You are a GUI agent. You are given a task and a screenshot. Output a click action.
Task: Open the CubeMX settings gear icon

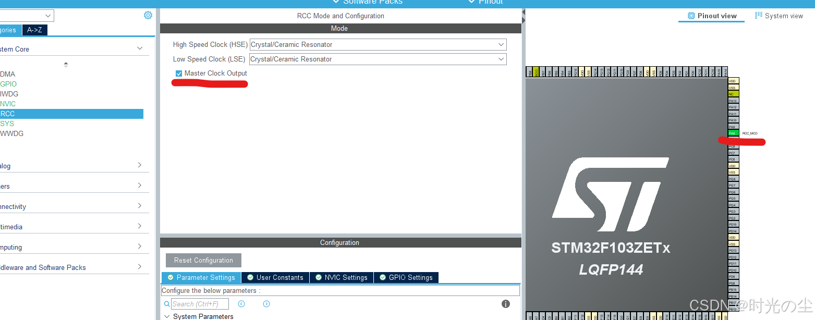click(148, 15)
